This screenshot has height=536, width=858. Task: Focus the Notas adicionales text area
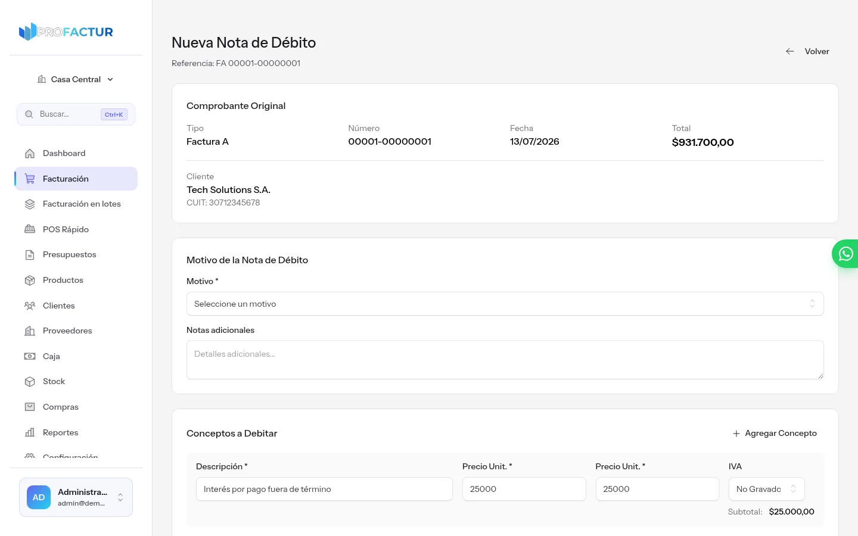(x=505, y=360)
